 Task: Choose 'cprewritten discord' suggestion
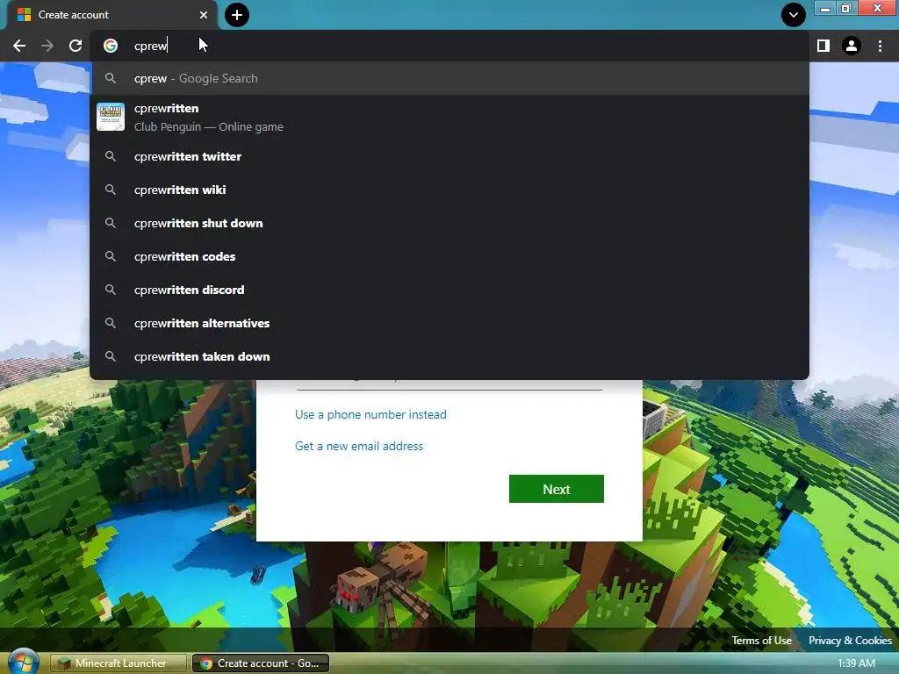(x=449, y=290)
